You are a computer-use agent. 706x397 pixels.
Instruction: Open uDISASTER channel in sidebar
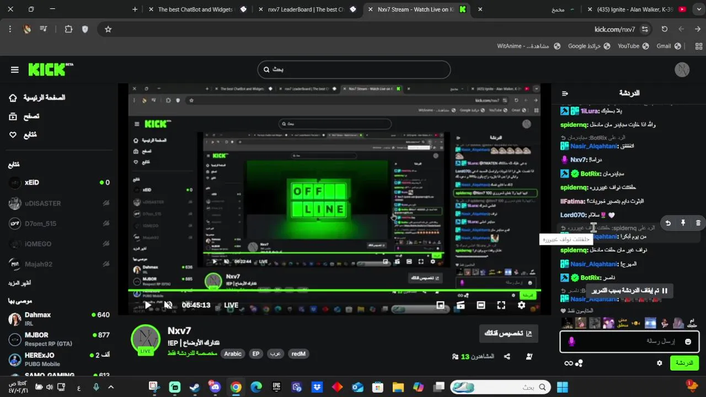tap(58, 203)
